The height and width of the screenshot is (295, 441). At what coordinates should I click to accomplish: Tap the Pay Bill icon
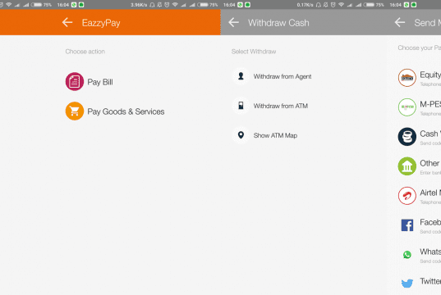tap(75, 82)
